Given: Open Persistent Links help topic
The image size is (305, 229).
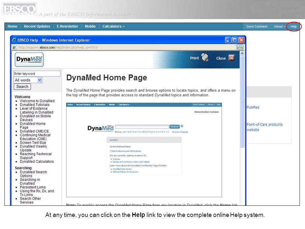Looking at the screenshot, I should 33,187.
